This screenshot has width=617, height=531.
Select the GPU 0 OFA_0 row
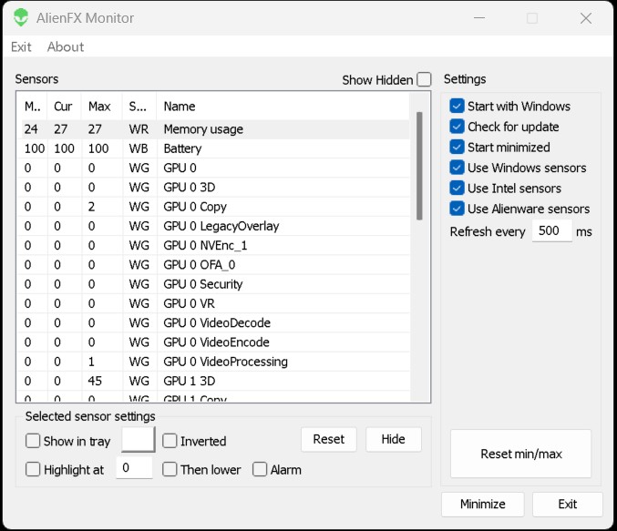click(x=213, y=265)
